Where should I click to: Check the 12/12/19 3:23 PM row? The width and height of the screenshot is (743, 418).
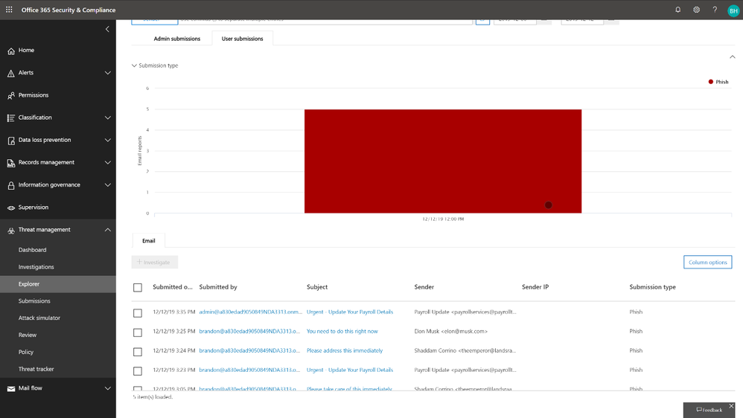point(138,371)
